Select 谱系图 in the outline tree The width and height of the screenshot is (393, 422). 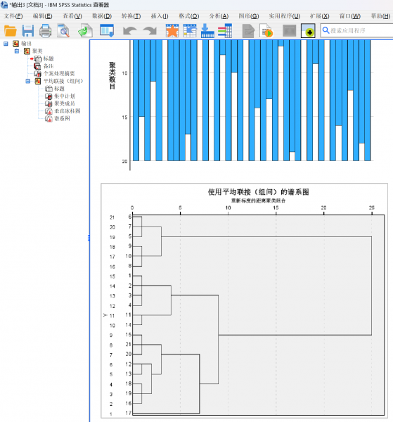click(62, 118)
